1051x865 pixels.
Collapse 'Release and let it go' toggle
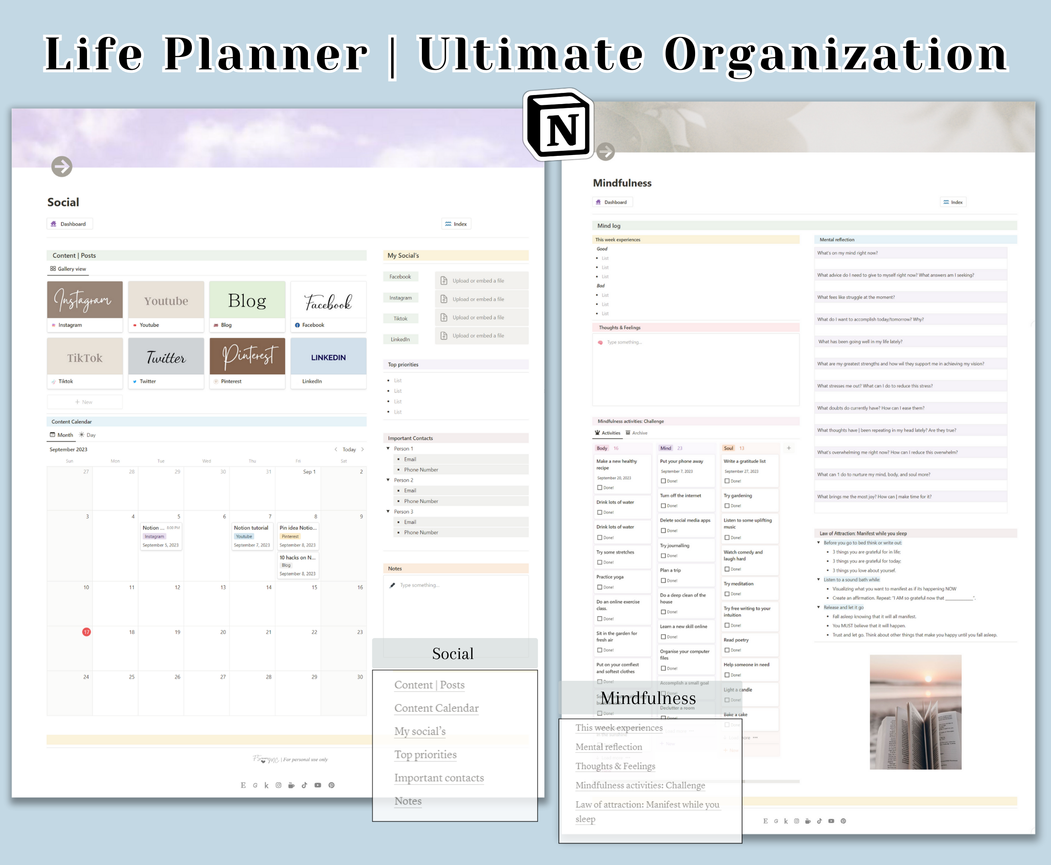[x=818, y=607]
